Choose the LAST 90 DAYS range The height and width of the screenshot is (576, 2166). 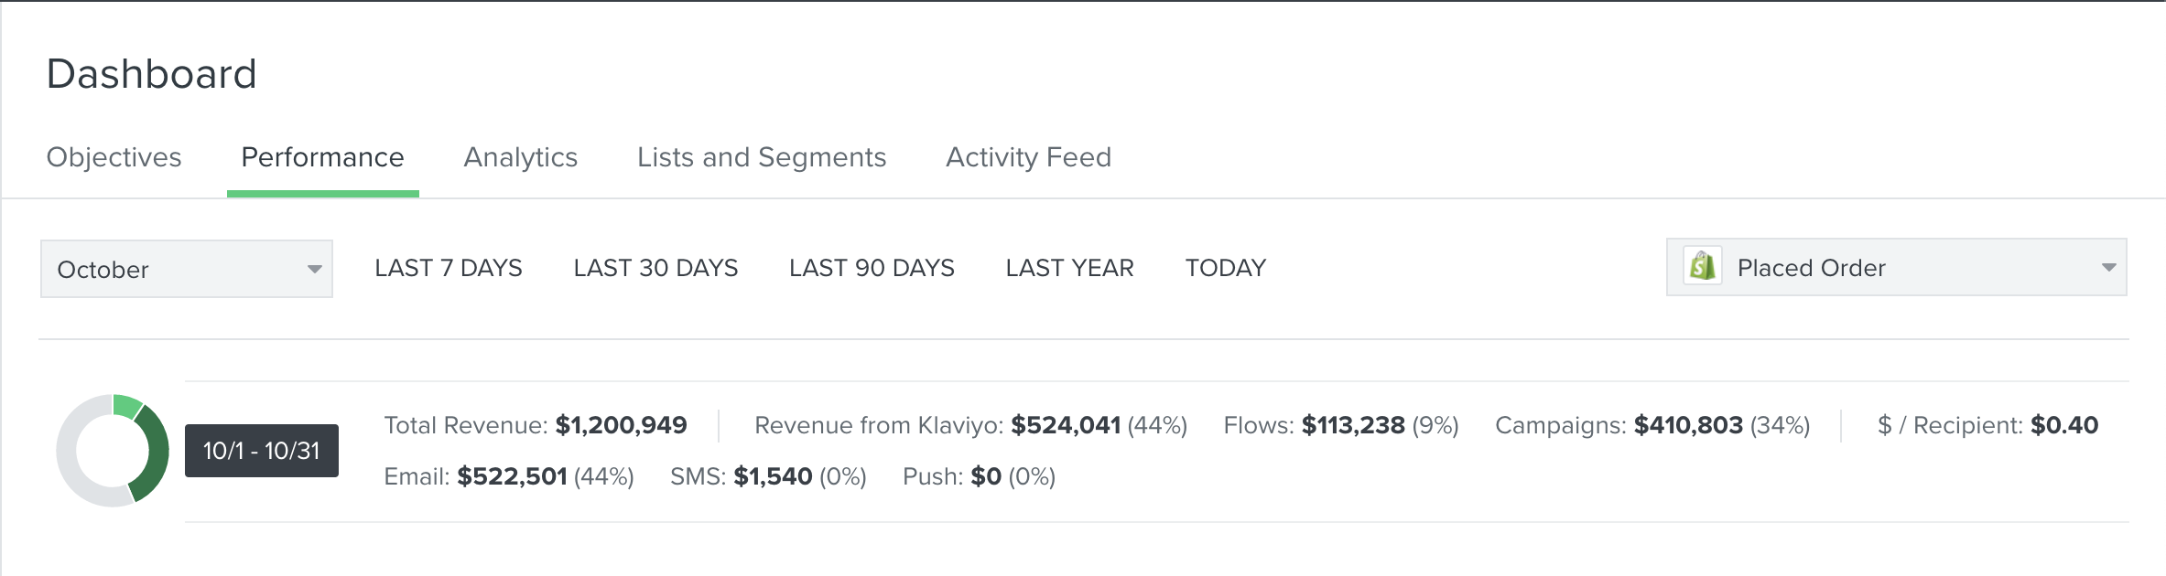click(872, 268)
